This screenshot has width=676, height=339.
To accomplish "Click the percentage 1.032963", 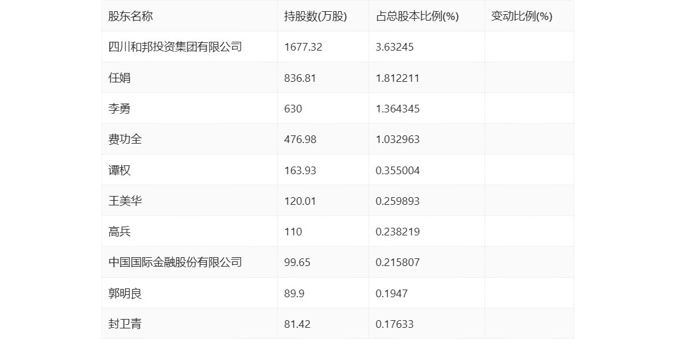I will tap(397, 139).
